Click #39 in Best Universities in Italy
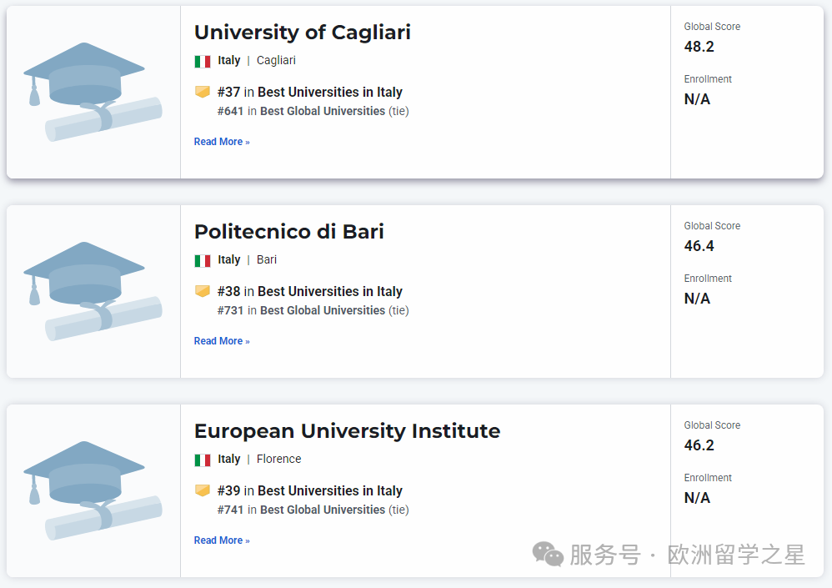 [309, 490]
